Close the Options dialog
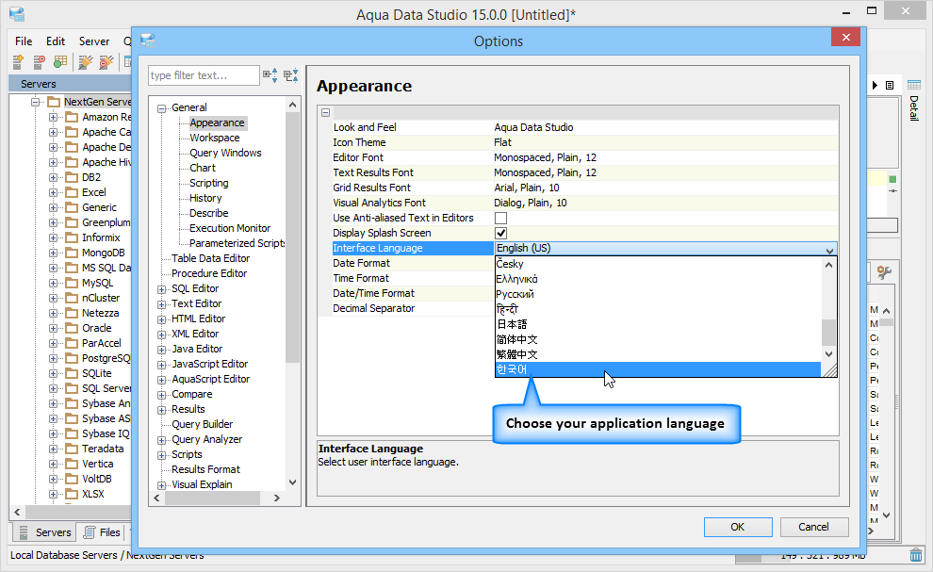 point(846,38)
